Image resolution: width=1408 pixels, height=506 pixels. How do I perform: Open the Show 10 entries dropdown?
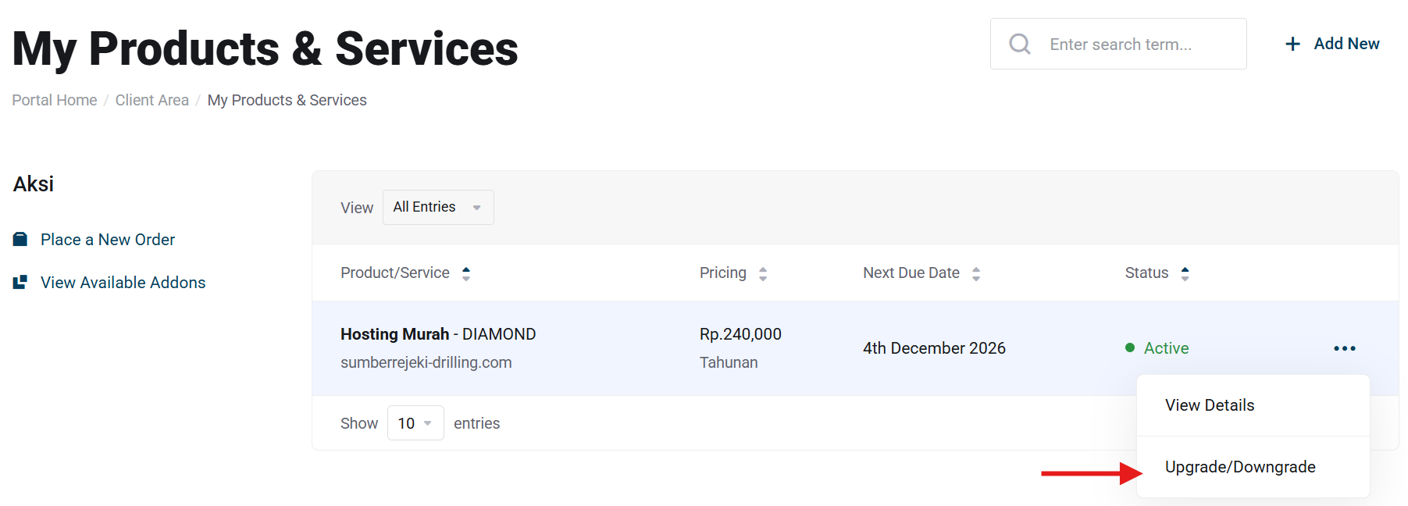pos(415,423)
